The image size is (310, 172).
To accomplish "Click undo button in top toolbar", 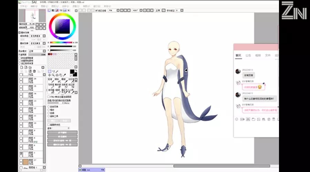I will (x=80, y=10).
